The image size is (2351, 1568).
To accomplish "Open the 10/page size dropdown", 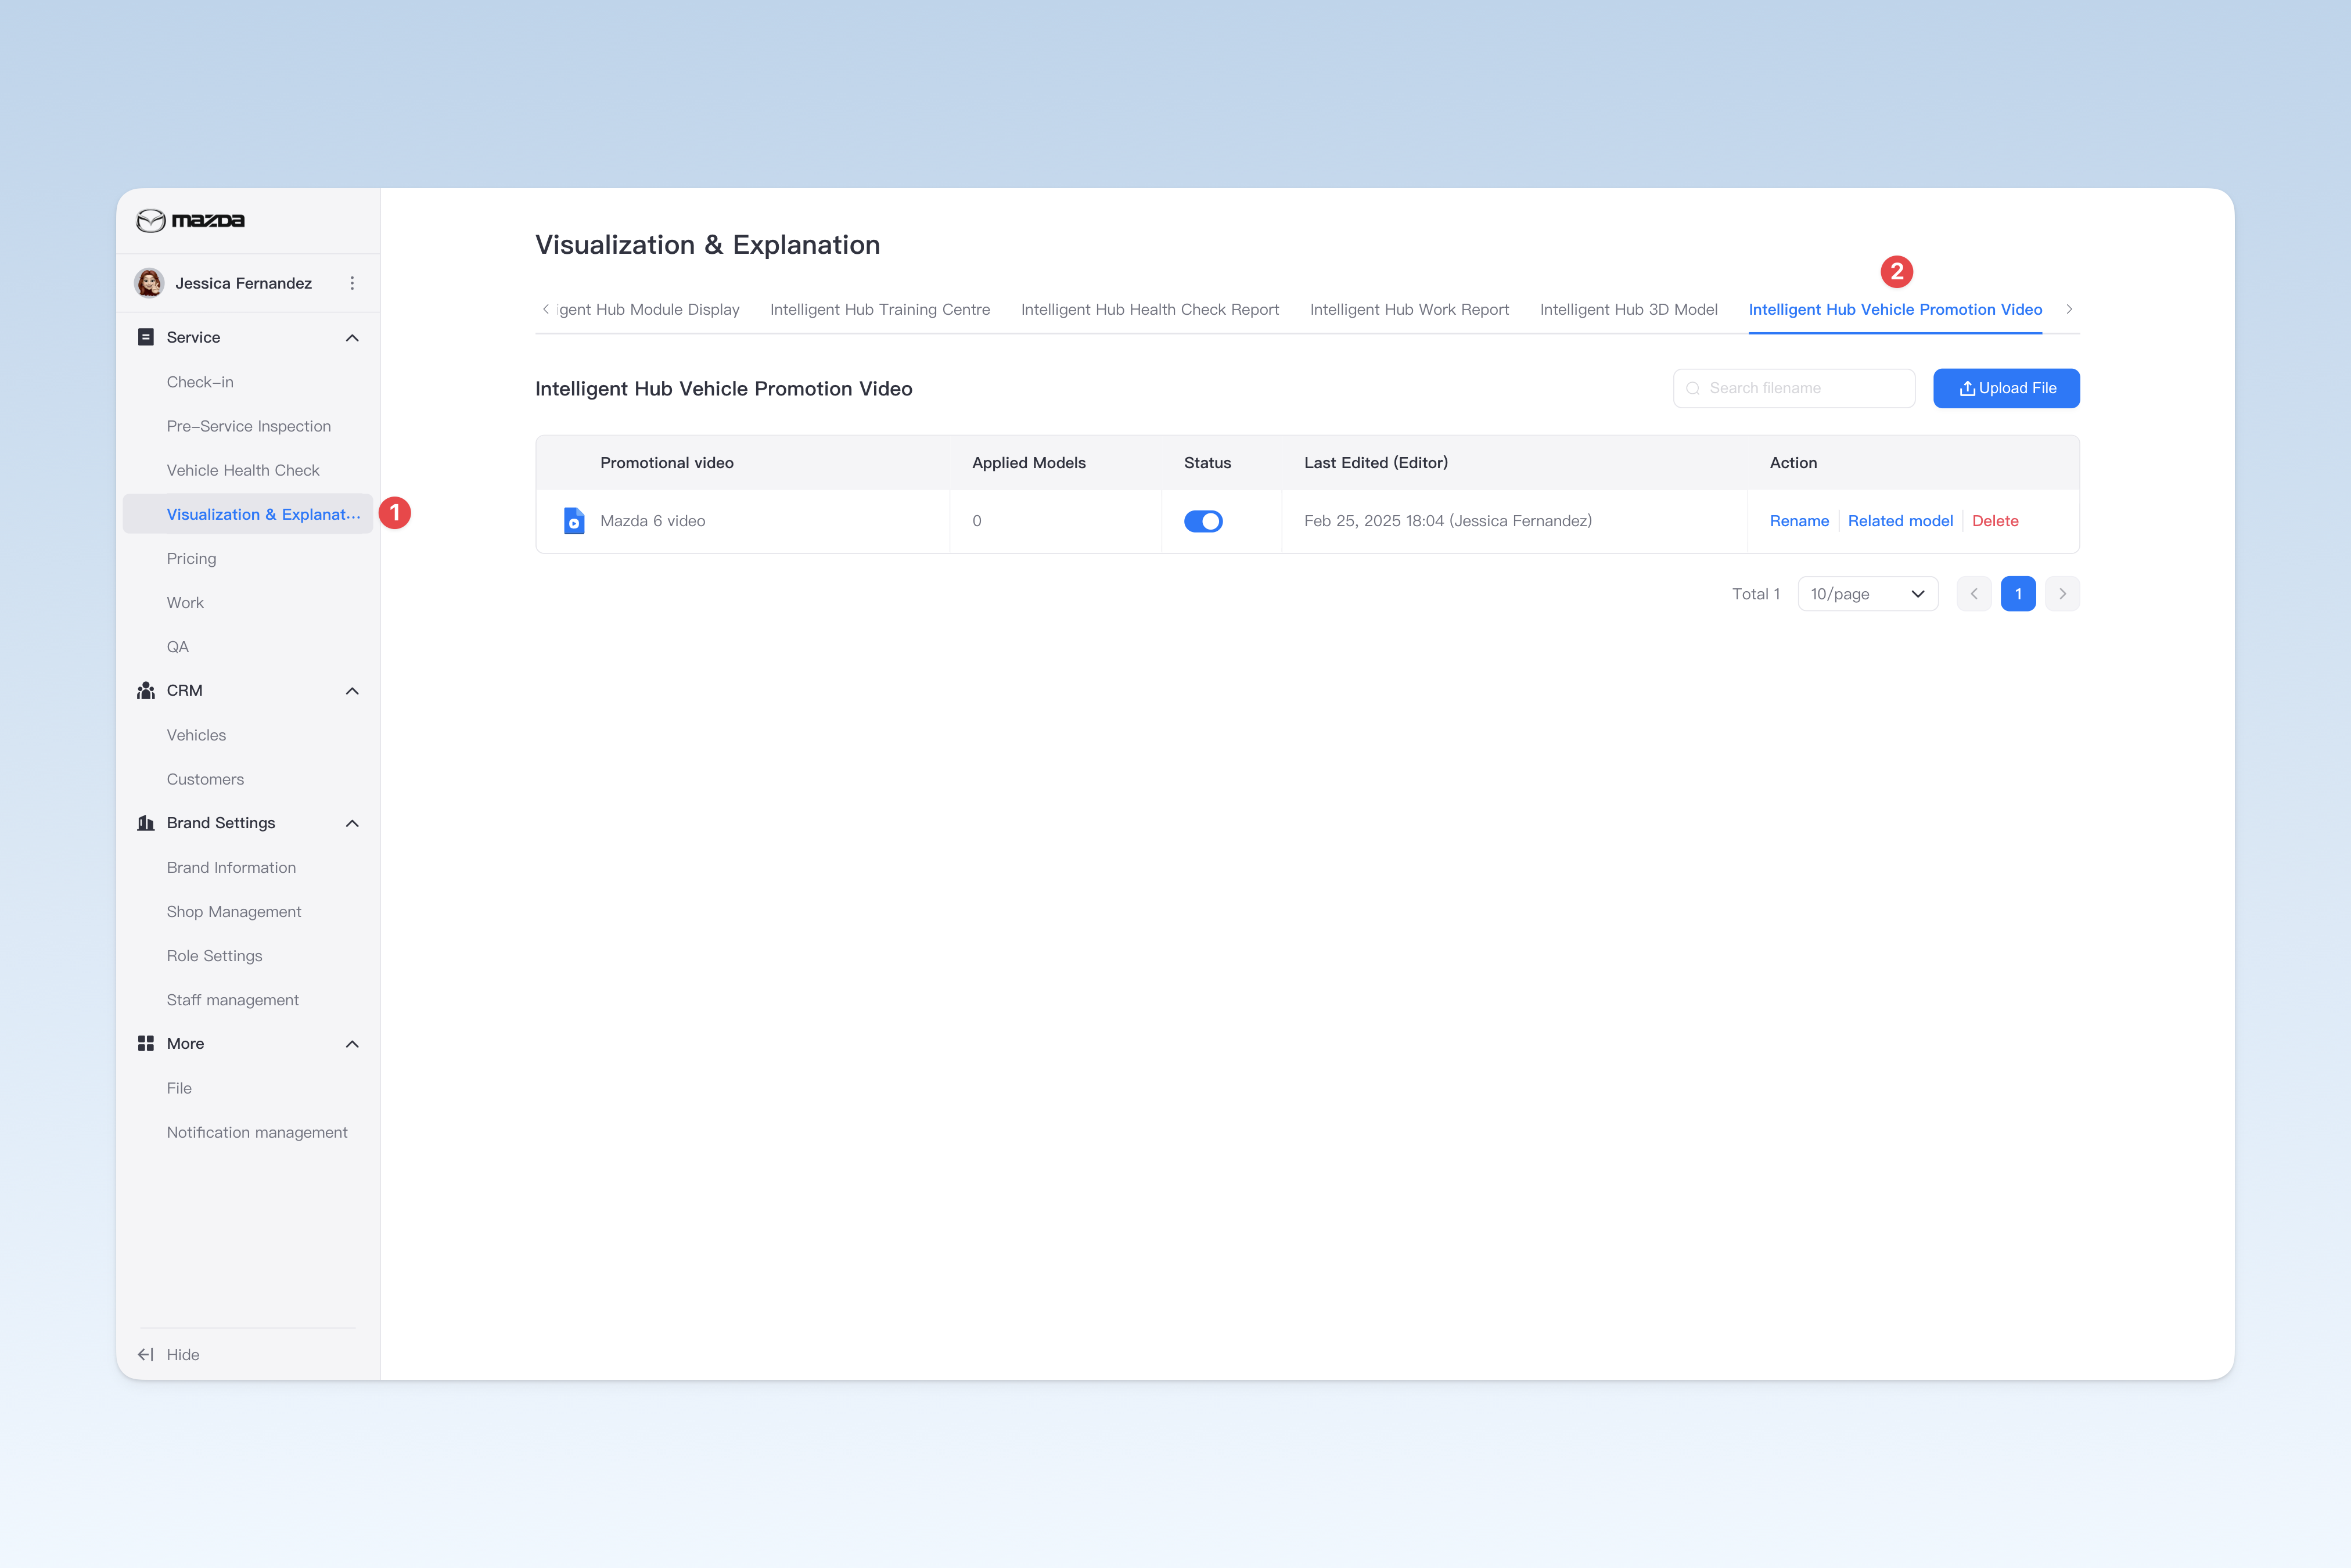I will (1868, 594).
